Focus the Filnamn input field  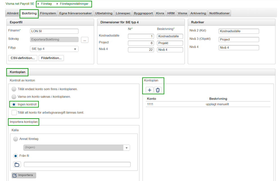tap(54, 31)
